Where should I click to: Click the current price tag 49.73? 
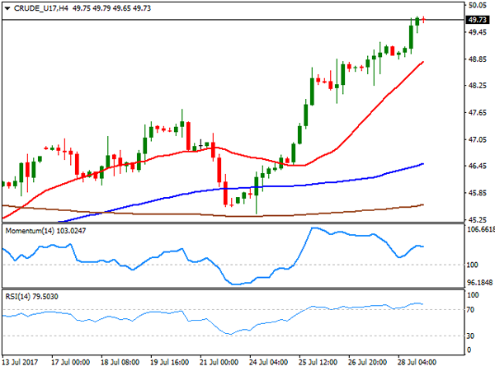click(x=478, y=20)
